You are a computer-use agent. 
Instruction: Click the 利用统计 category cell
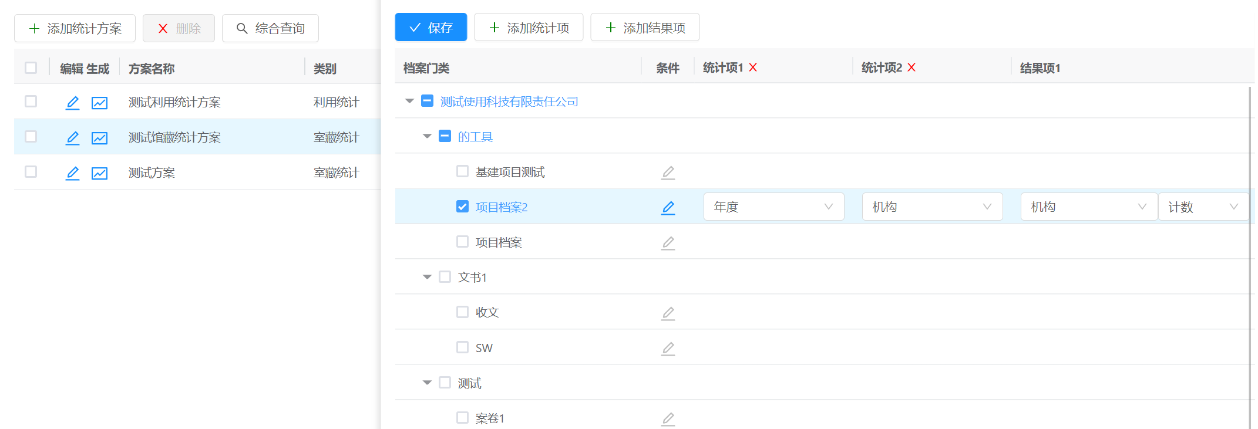[x=336, y=102]
